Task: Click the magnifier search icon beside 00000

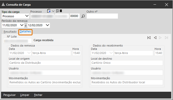Action: 83,16
